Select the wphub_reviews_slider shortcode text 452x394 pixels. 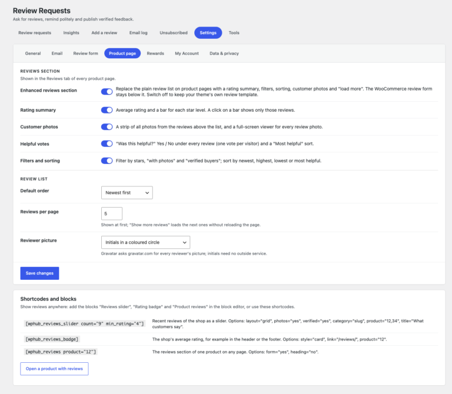[85, 323]
